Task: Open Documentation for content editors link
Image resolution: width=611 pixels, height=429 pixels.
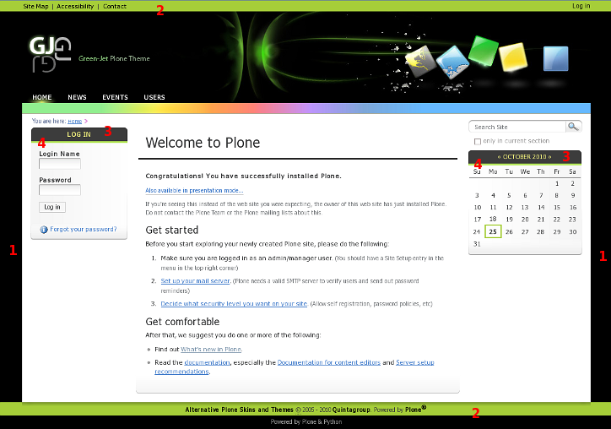Action: point(329,362)
